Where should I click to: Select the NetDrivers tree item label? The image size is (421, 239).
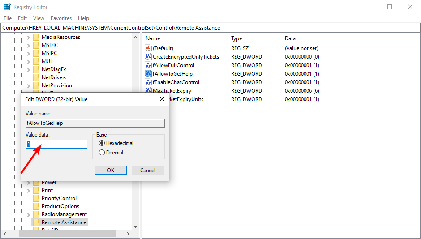[54, 77]
